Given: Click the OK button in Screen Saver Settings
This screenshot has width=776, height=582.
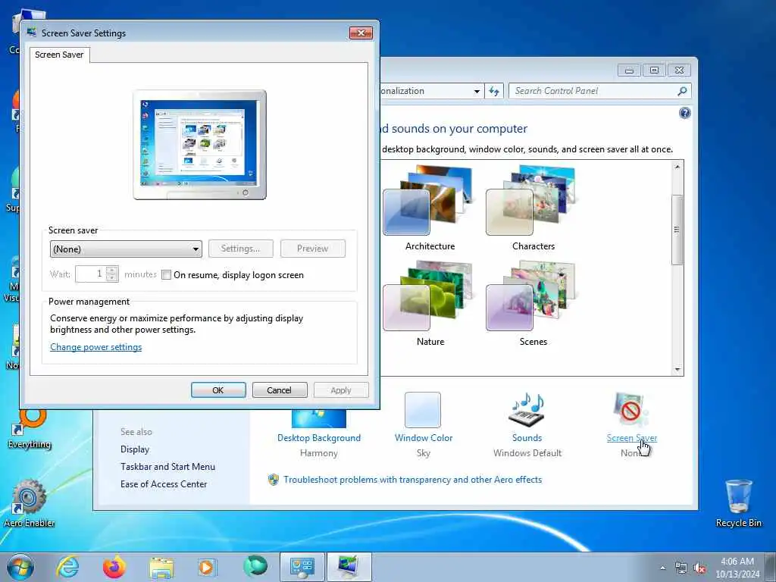Looking at the screenshot, I should 218,390.
